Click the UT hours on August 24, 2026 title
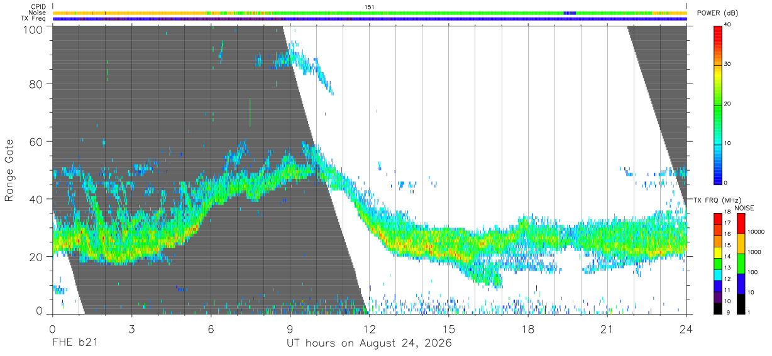The image size is (772, 356). pos(369,343)
